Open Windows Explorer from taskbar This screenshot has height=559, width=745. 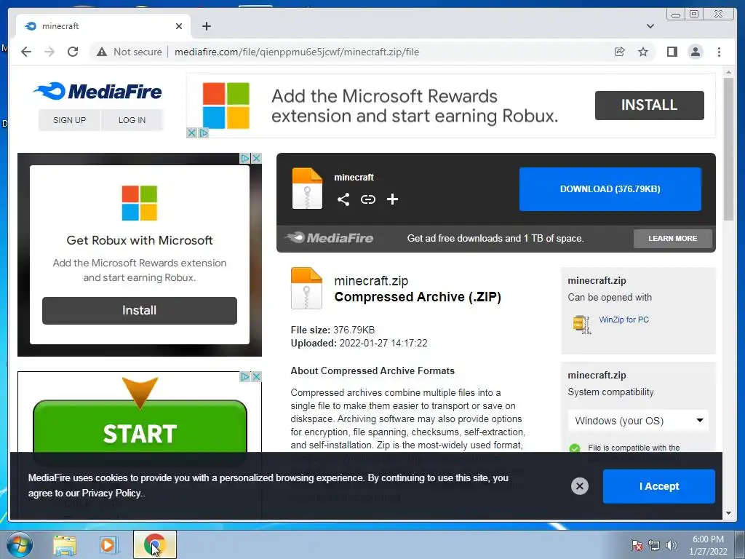point(65,544)
